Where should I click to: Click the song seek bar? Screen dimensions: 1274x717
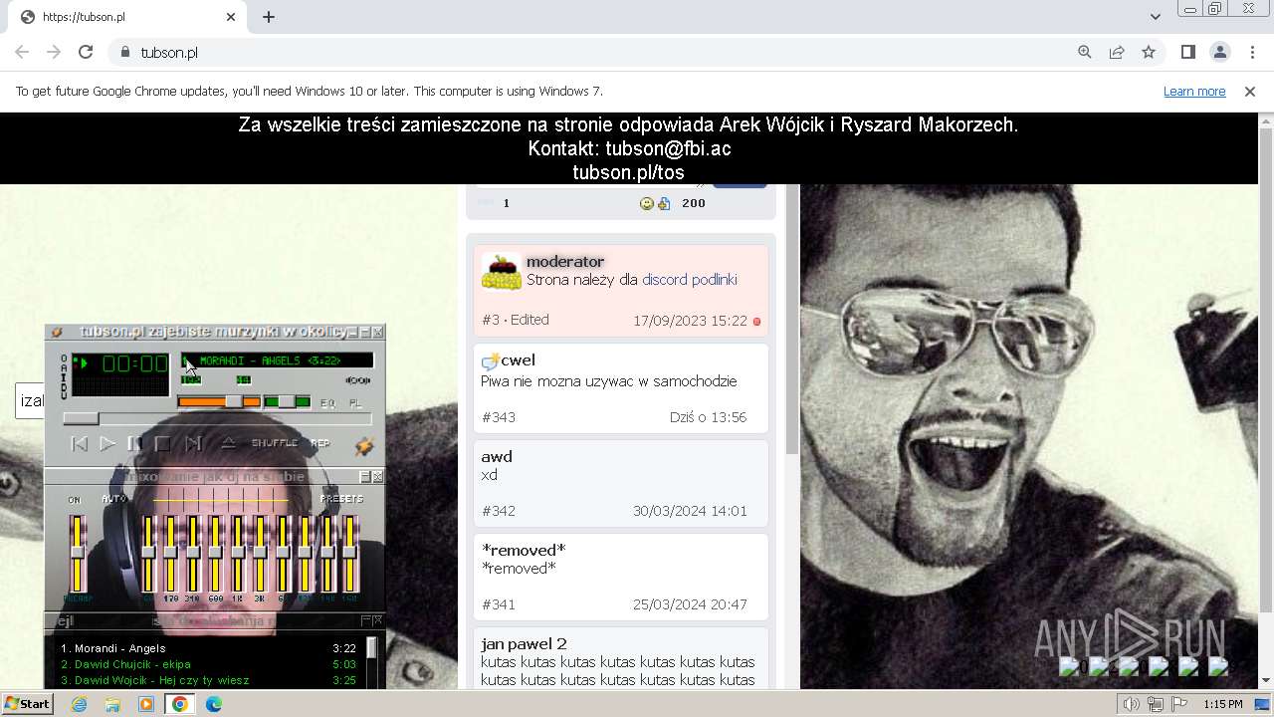point(217,419)
